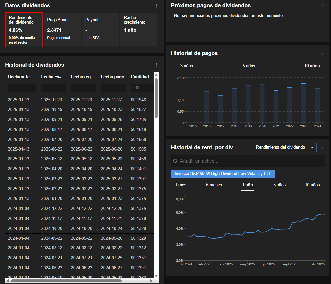Open Datos dividendos panel options menu

pyautogui.click(x=156, y=6)
